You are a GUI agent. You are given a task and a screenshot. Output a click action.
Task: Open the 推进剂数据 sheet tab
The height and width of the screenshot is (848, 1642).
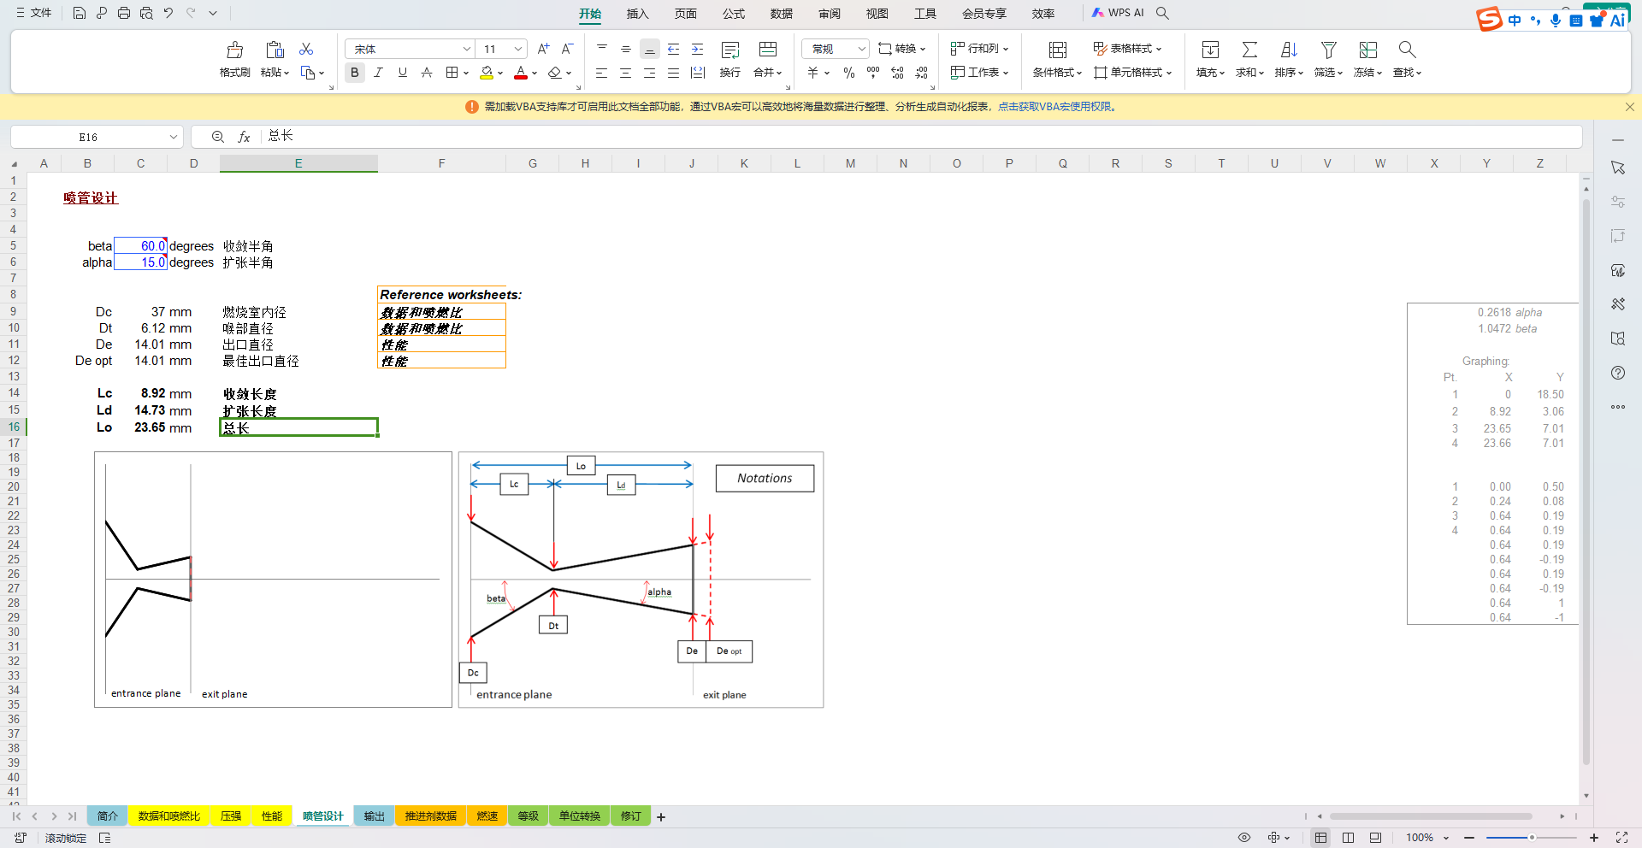pos(431,816)
